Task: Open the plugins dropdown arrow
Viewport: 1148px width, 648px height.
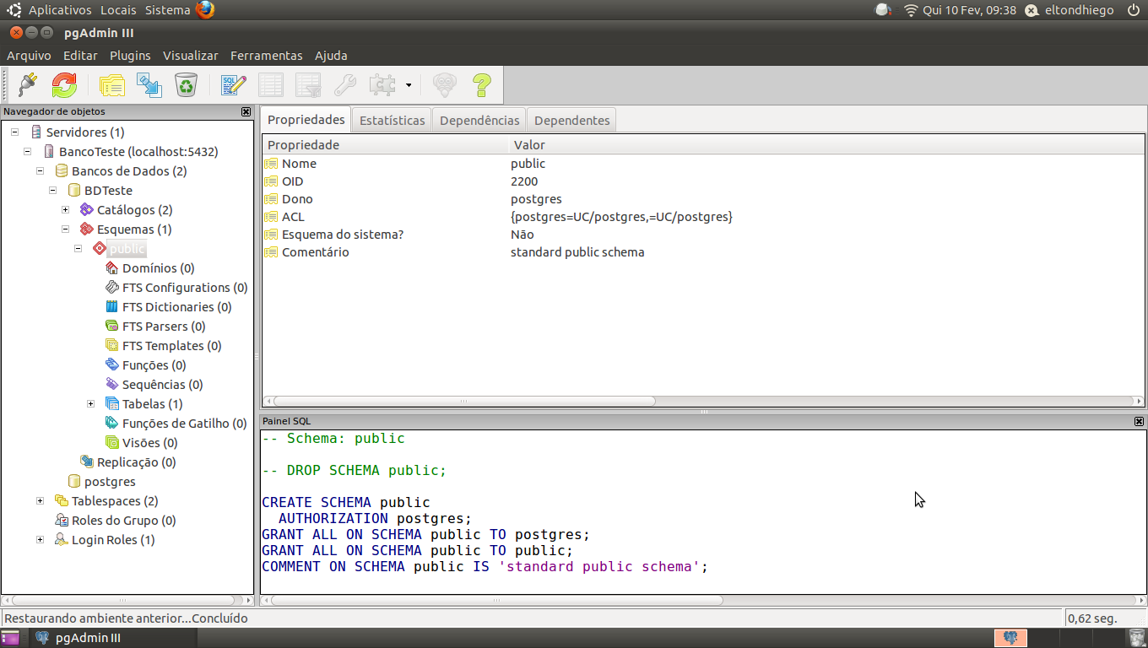Action: [408, 84]
